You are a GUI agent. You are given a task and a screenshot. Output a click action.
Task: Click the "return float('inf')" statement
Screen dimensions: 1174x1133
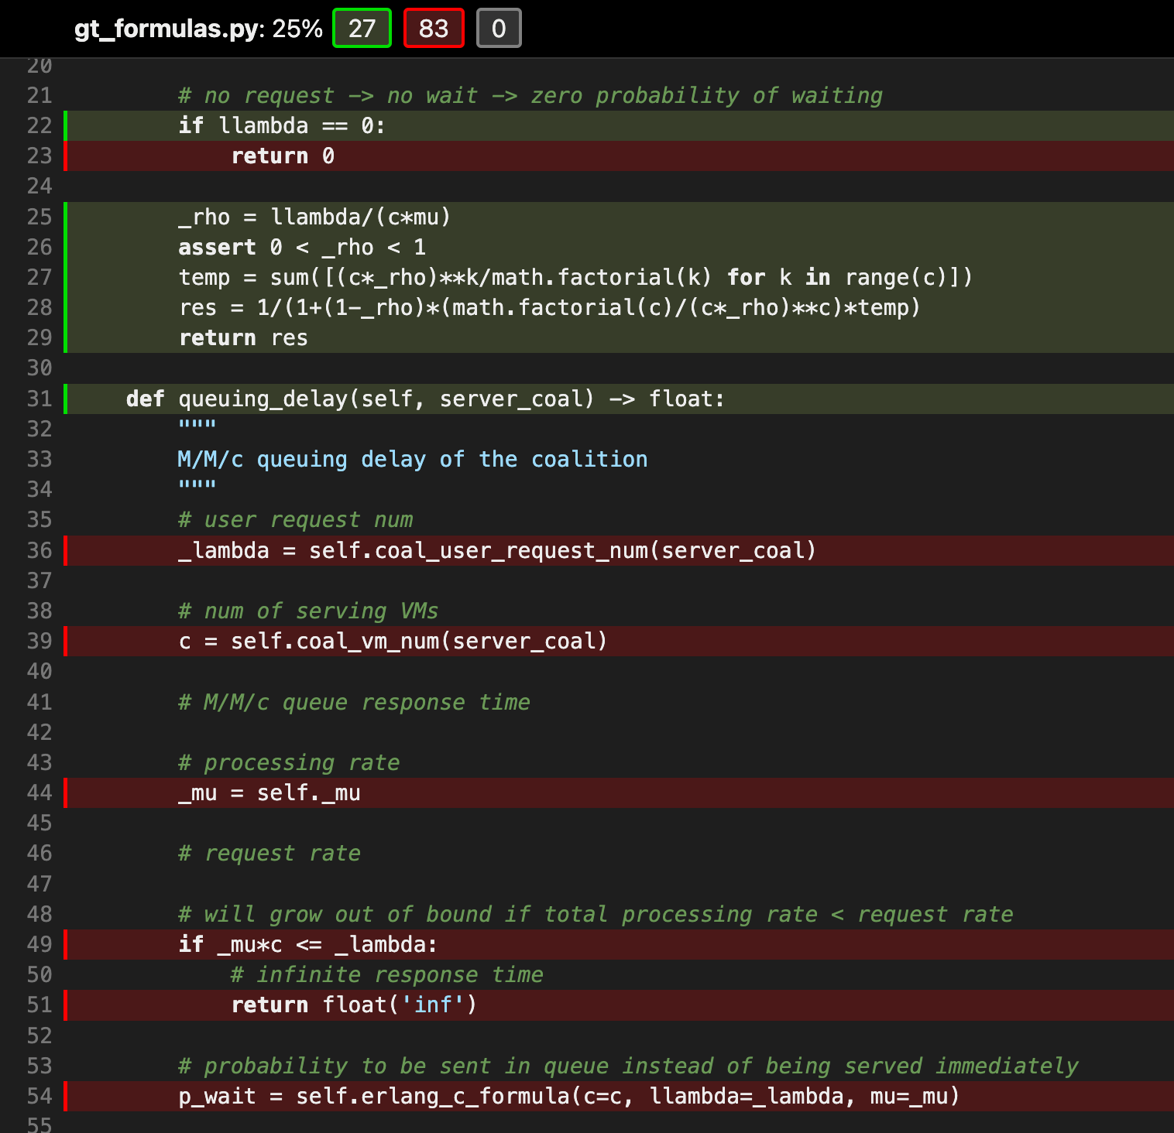tap(354, 1005)
